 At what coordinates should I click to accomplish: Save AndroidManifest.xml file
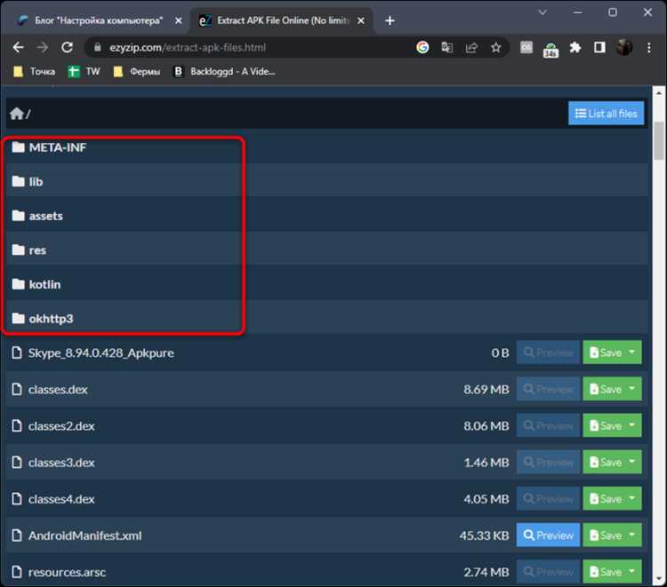pos(604,535)
